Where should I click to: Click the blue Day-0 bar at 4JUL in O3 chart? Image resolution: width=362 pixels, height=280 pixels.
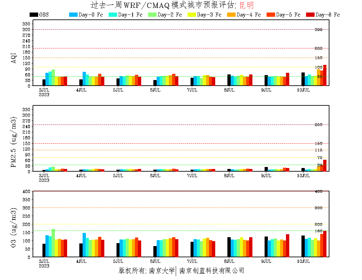[84, 245]
